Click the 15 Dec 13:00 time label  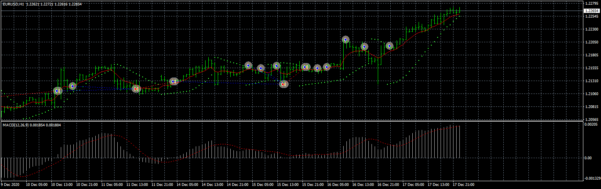click(288, 184)
